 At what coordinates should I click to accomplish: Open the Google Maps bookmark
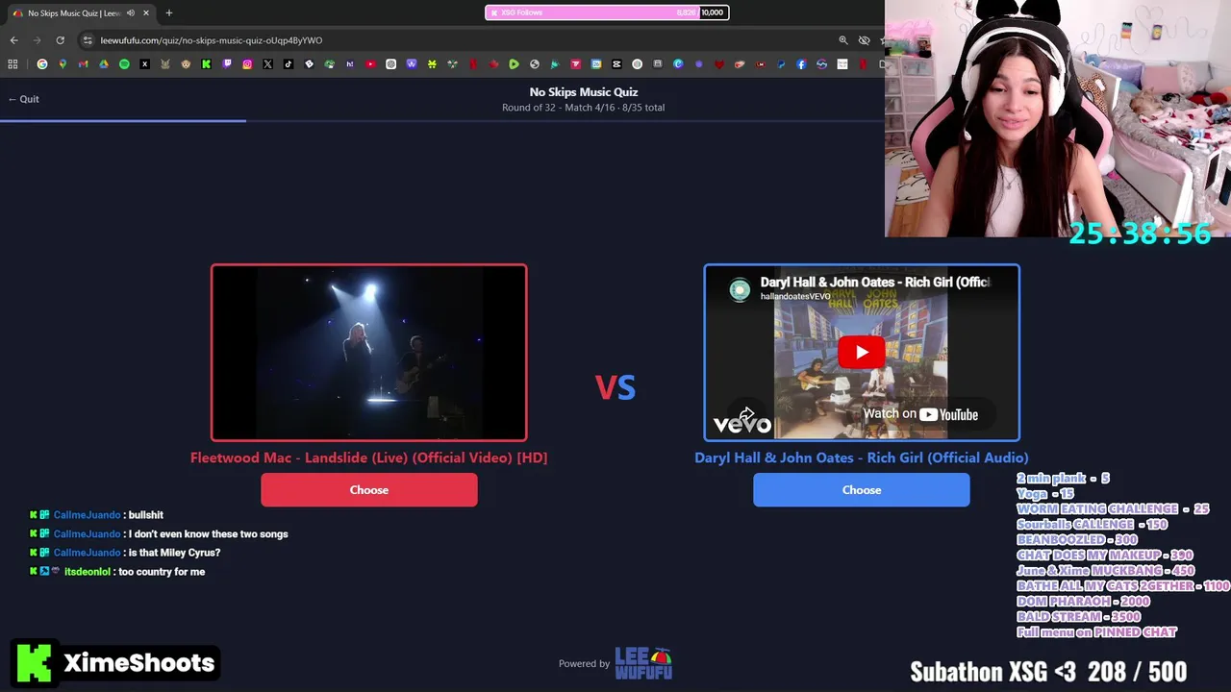point(63,64)
